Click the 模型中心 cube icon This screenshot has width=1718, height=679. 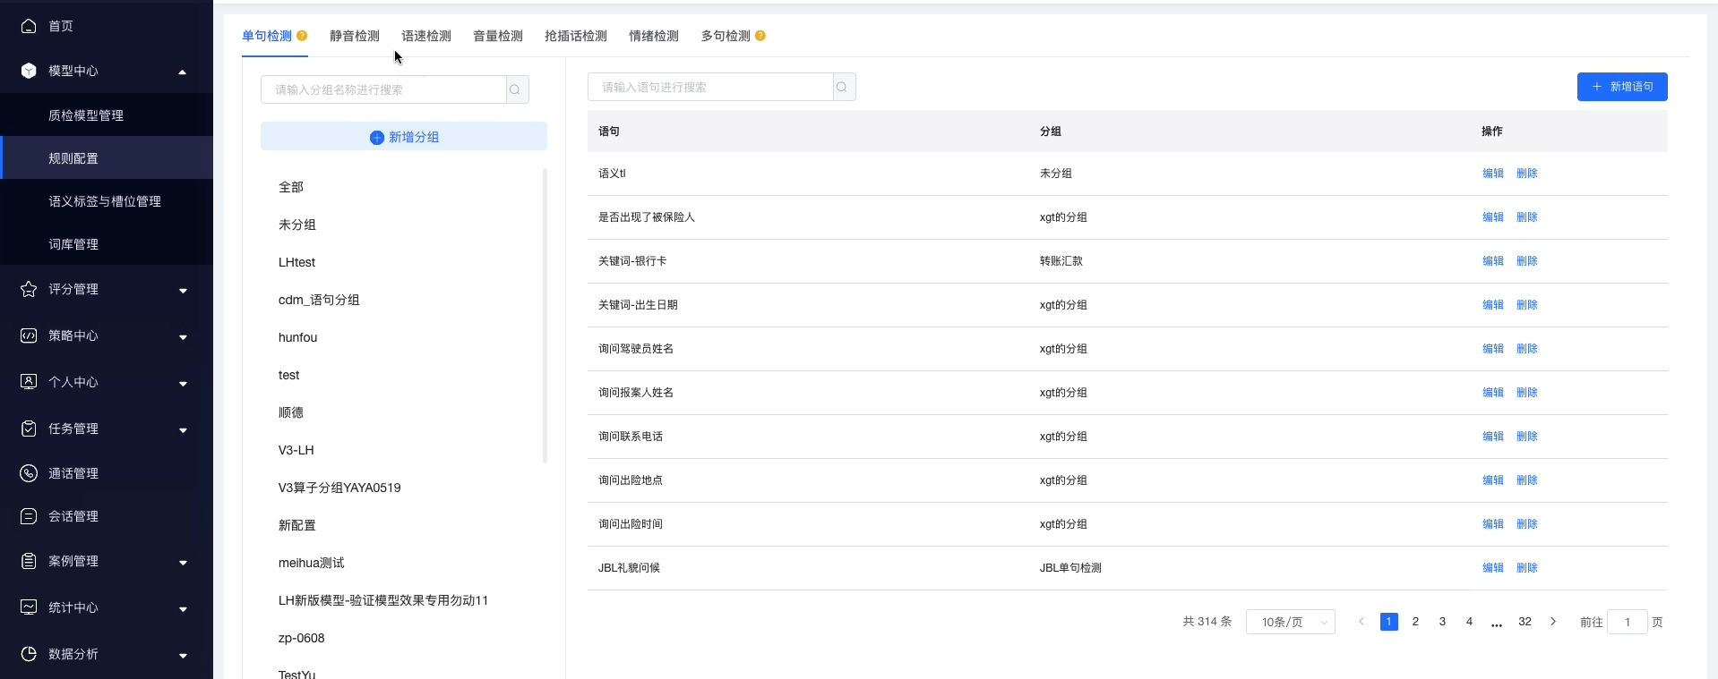29,71
